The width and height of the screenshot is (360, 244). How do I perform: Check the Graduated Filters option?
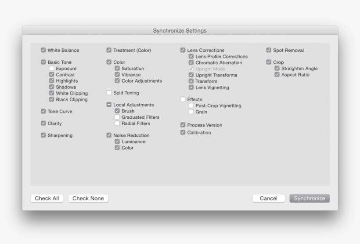coord(117,117)
